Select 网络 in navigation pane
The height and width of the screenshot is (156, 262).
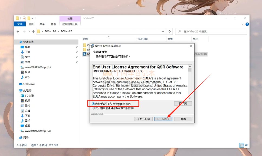[x=26, y=138]
